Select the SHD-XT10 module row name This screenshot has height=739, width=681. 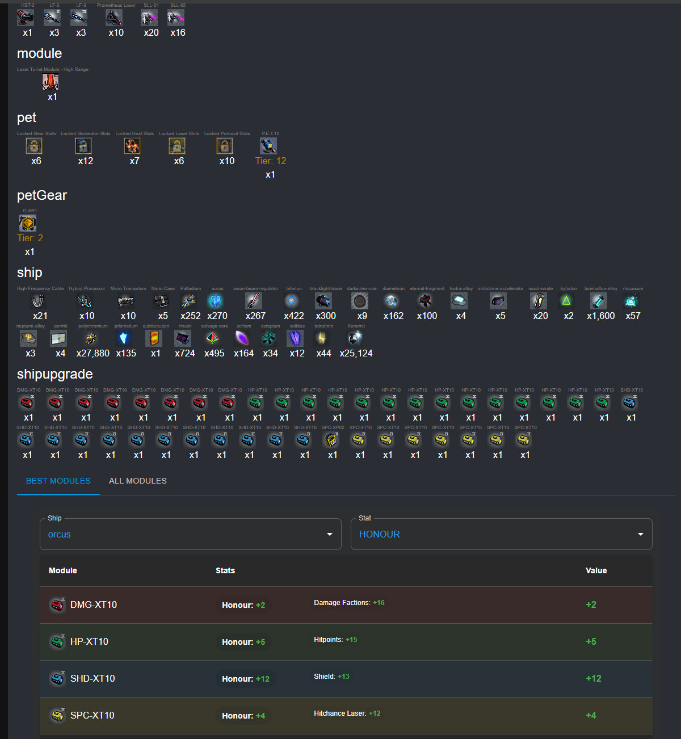[x=93, y=679]
